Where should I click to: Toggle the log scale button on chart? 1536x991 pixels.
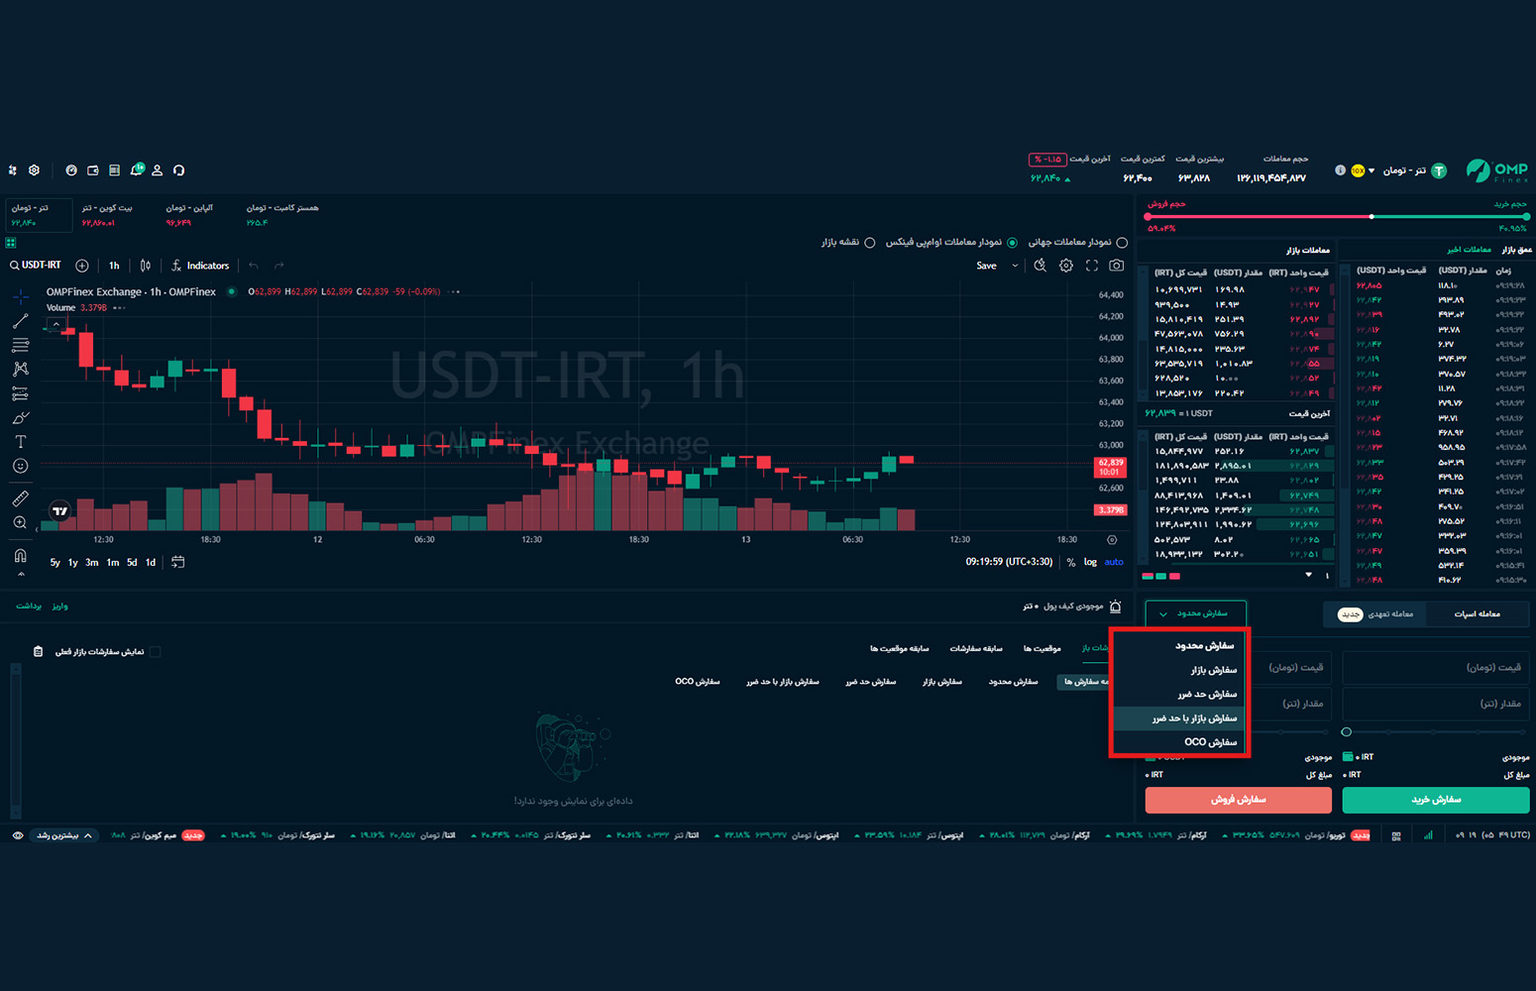[1090, 562]
